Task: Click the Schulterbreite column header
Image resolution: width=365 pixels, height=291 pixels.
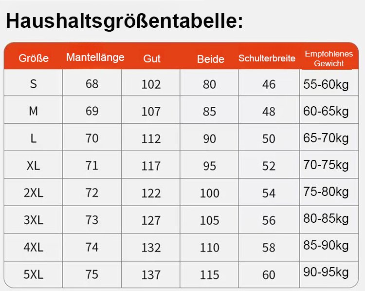Action: pyautogui.click(x=267, y=58)
